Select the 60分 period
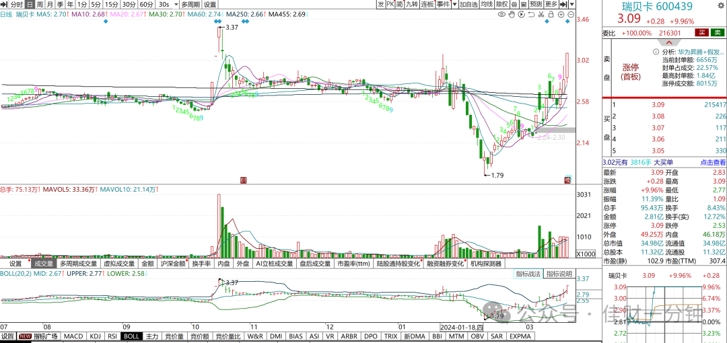Viewport: 727px width, 343px height. (147, 4)
